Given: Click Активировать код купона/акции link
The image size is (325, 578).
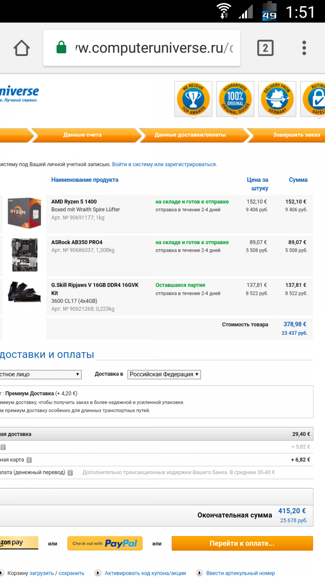Looking at the screenshot, I should pyautogui.click(x=145, y=573).
